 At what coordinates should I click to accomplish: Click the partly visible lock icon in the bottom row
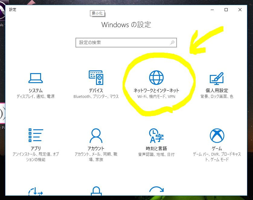[96, 191]
